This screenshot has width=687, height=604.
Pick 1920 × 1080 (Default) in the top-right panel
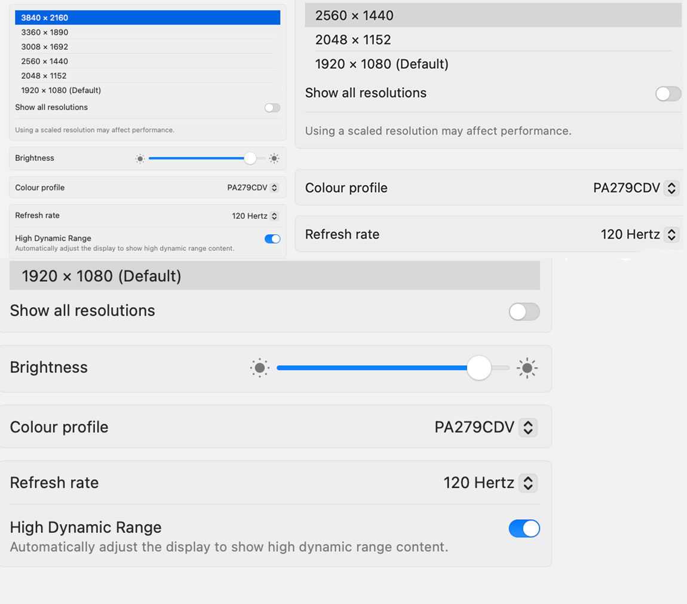click(x=493, y=63)
